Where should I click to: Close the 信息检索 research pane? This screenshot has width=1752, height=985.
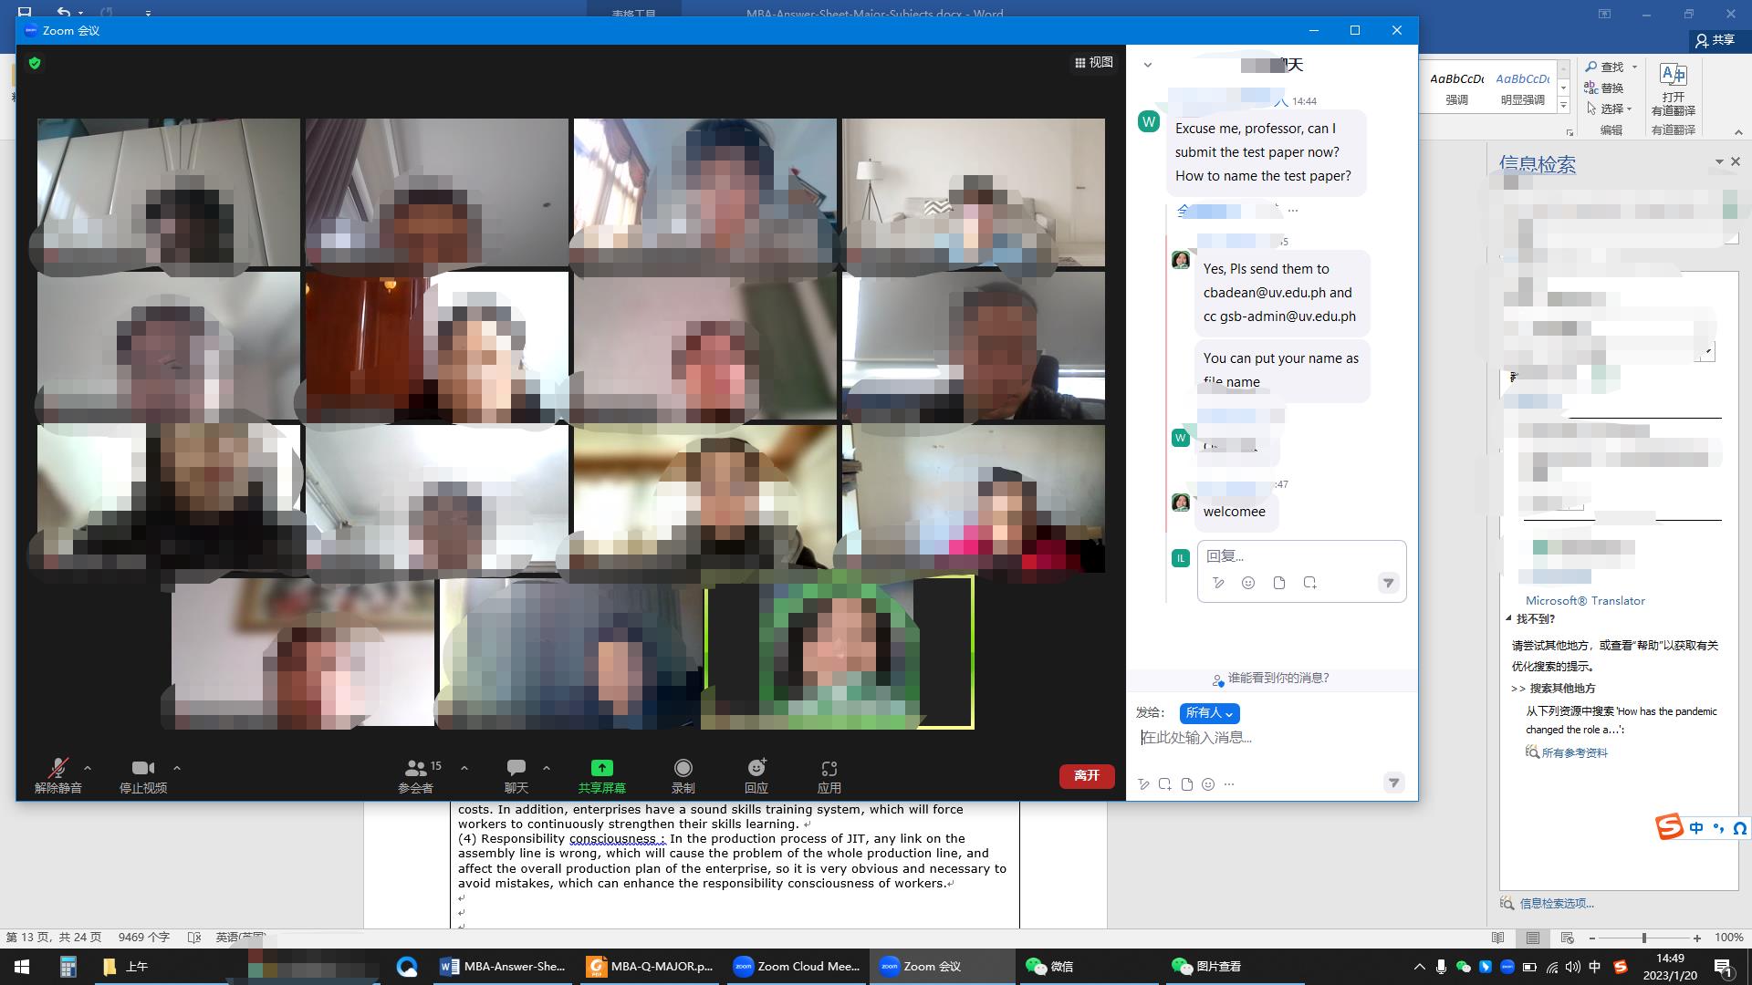coord(1736,161)
